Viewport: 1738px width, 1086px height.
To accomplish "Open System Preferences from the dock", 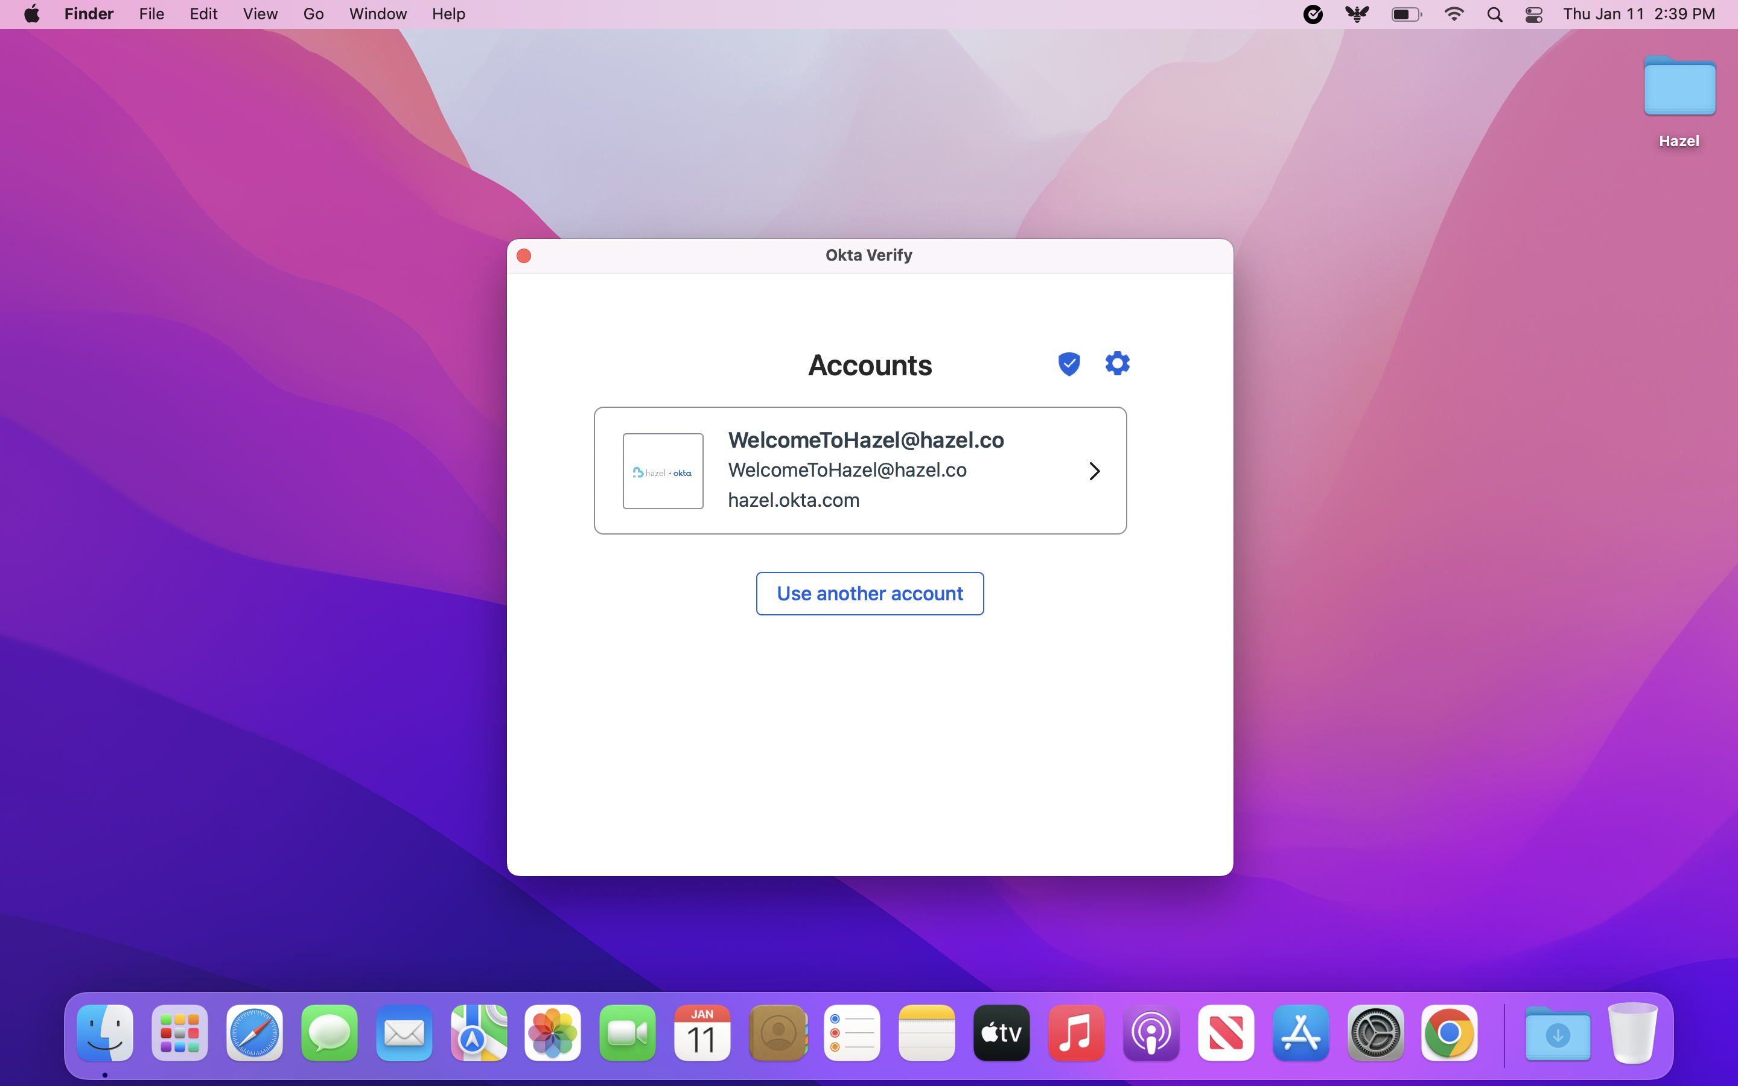I will click(x=1375, y=1033).
